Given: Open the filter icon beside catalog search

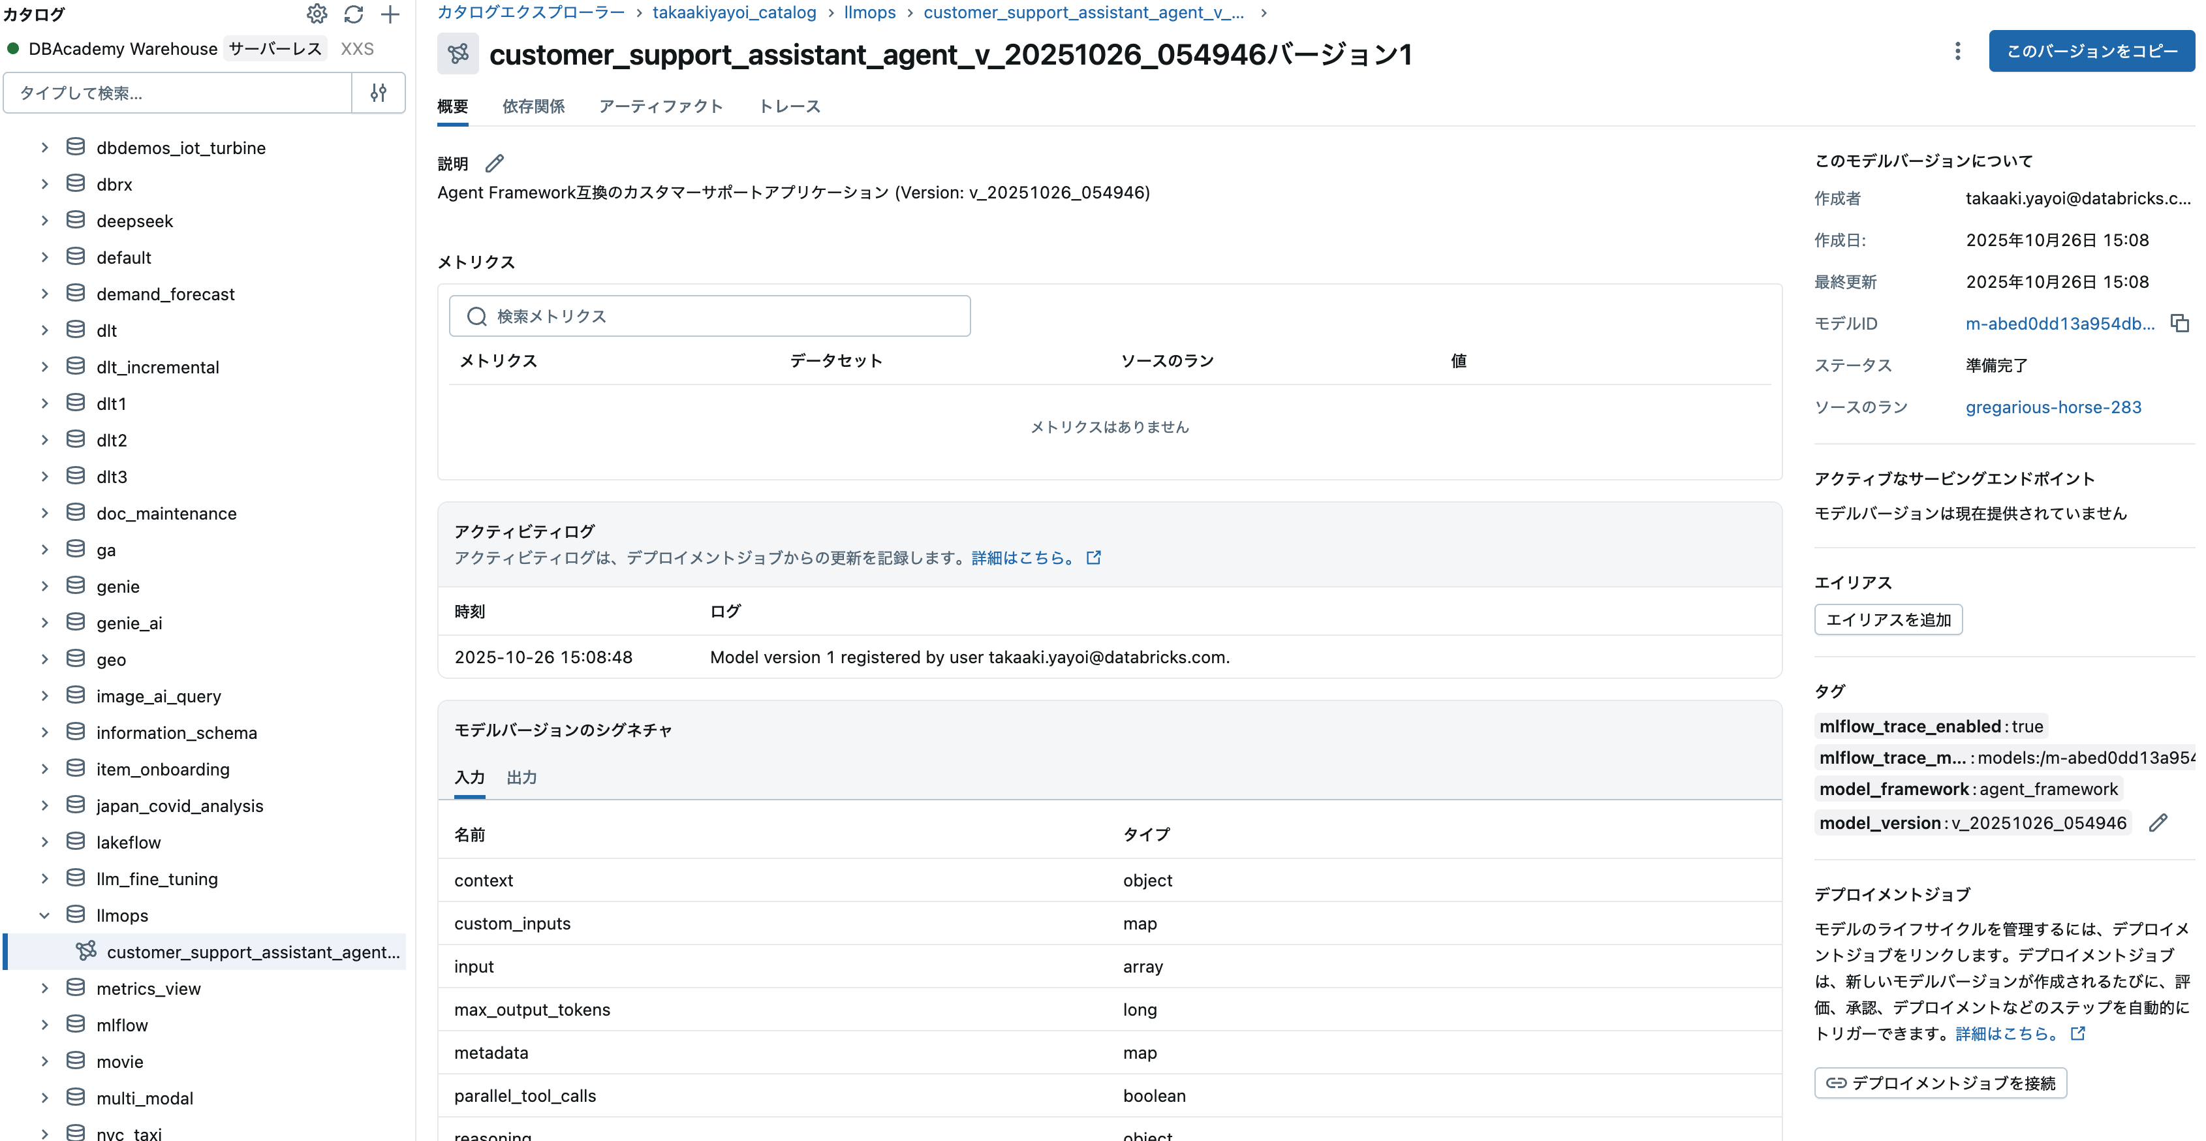Looking at the screenshot, I should [379, 93].
